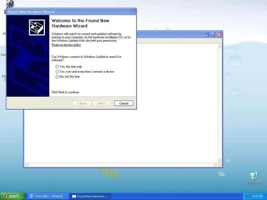
Task: Maximize the Notepad window
Action: [x=213, y=35]
